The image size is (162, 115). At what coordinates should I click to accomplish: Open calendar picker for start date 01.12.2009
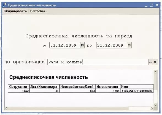click(x=82, y=45)
